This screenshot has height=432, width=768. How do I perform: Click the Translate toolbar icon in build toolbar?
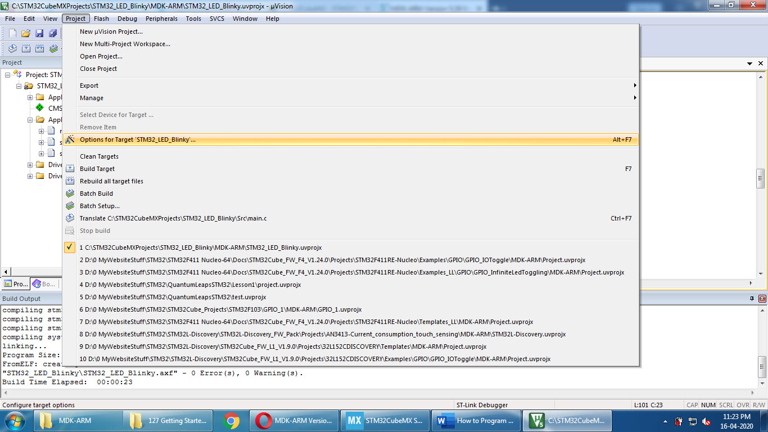(x=12, y=49)
